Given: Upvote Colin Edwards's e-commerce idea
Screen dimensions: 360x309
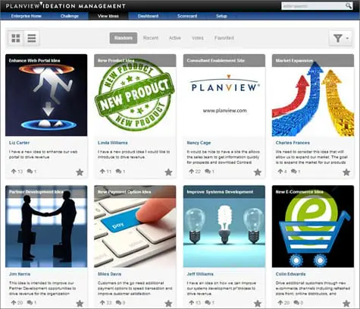Looking at the screenshot, I should click(x=280, y=302).
